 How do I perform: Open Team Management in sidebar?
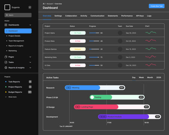tap(16, 41)
